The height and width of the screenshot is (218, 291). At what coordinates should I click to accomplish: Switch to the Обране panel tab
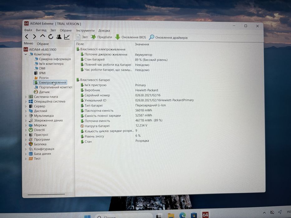pyautogui.click(x=43, y=44)
